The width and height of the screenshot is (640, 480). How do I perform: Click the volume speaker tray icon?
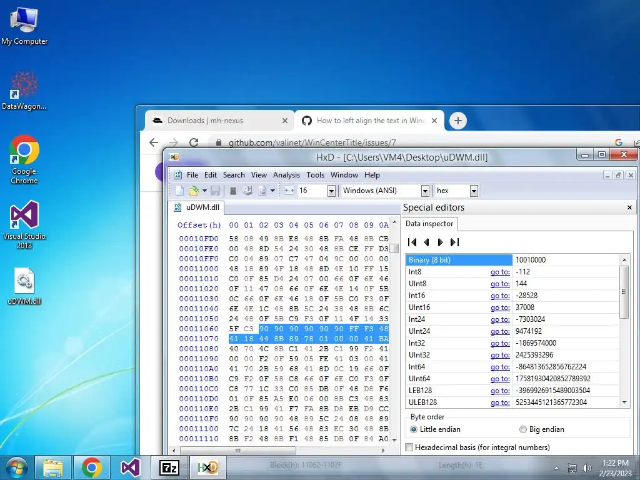(x=586, y=468)
